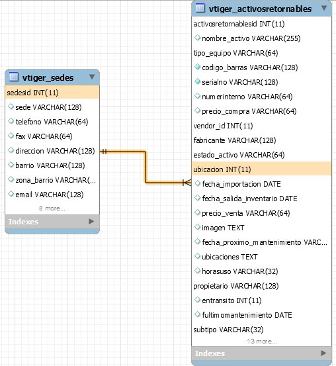Select the highlighted ubicacion INT(11) column
Screen dimensions: 336x366
pos(261,169)
